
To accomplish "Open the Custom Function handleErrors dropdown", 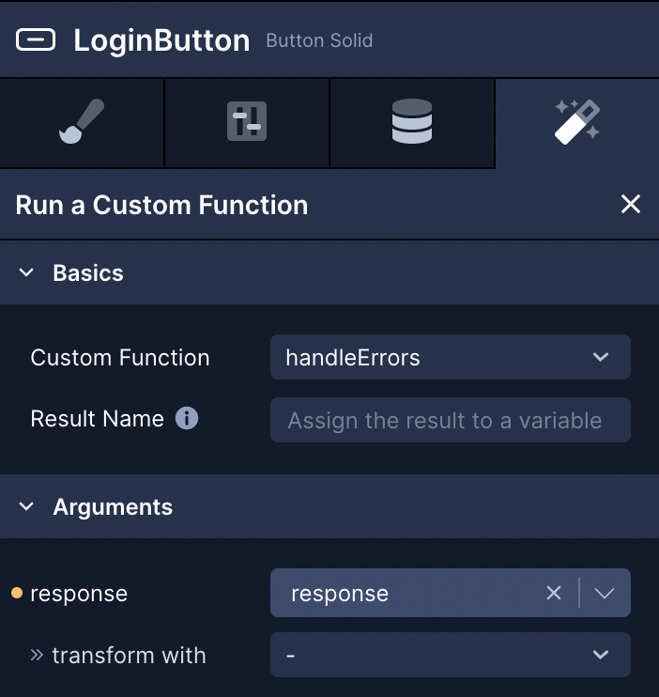I will point(451,357).
